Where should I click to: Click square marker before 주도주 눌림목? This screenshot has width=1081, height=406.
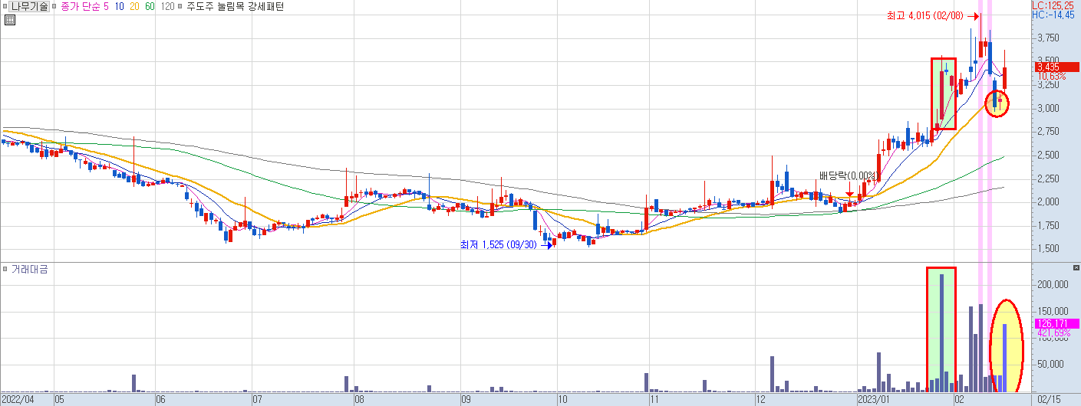tap(180, 6)
